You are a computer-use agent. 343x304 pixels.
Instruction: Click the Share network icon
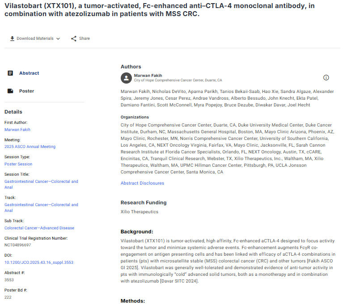pyautogui.click(x=74, y=38)
